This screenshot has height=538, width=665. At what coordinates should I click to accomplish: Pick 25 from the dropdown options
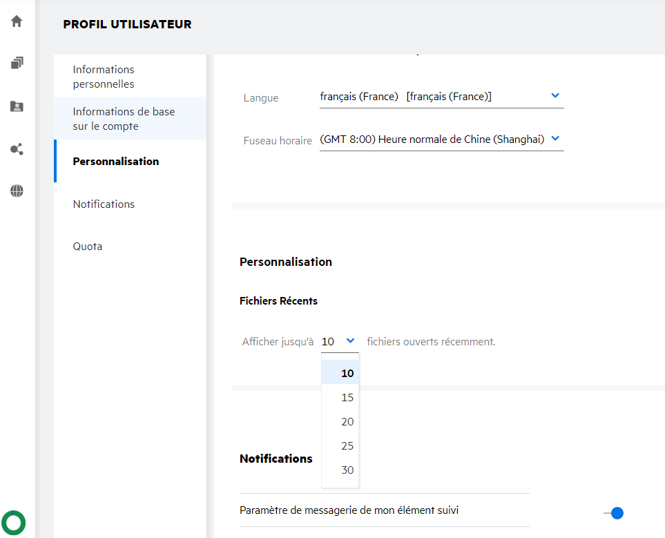point(347,446)
